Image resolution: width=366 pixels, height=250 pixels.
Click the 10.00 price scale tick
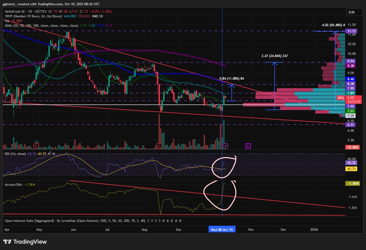(352, 54)
